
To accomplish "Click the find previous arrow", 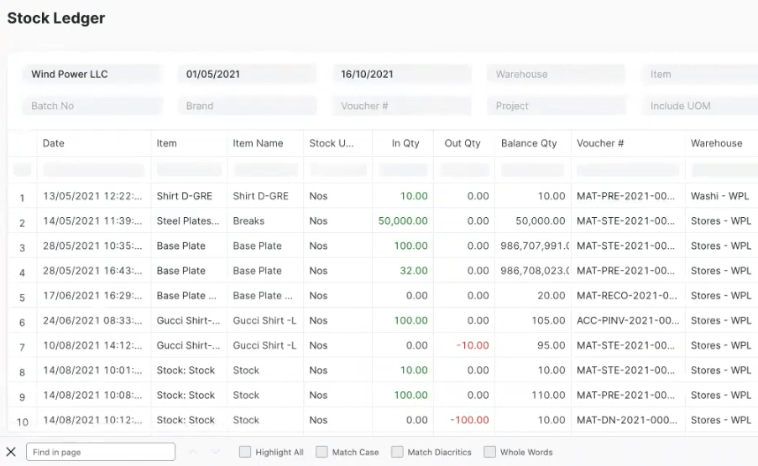I will 193,452.
